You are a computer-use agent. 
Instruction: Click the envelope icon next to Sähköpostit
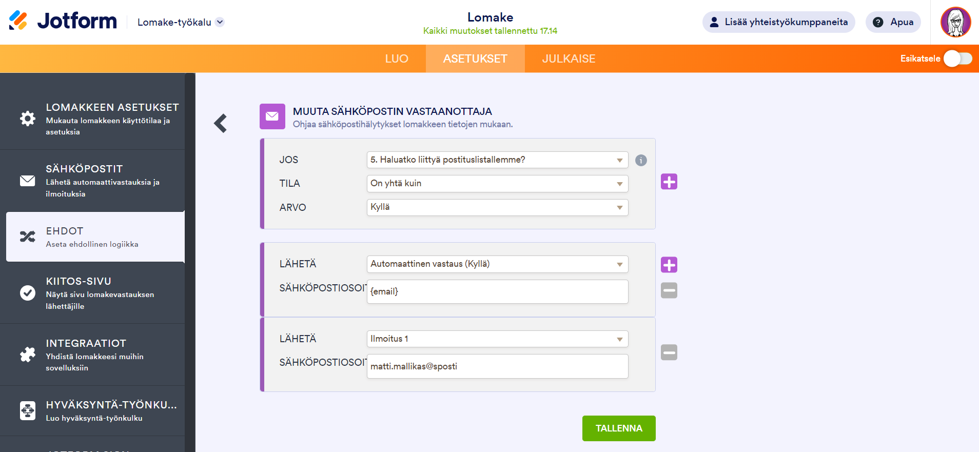28,181
